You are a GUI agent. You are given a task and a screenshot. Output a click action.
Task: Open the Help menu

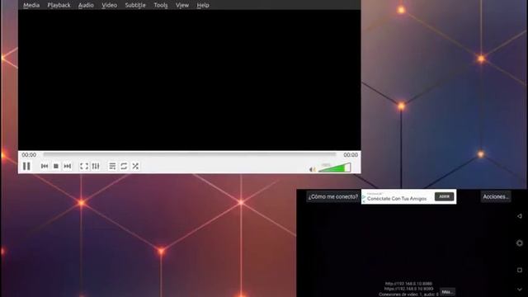203,5
